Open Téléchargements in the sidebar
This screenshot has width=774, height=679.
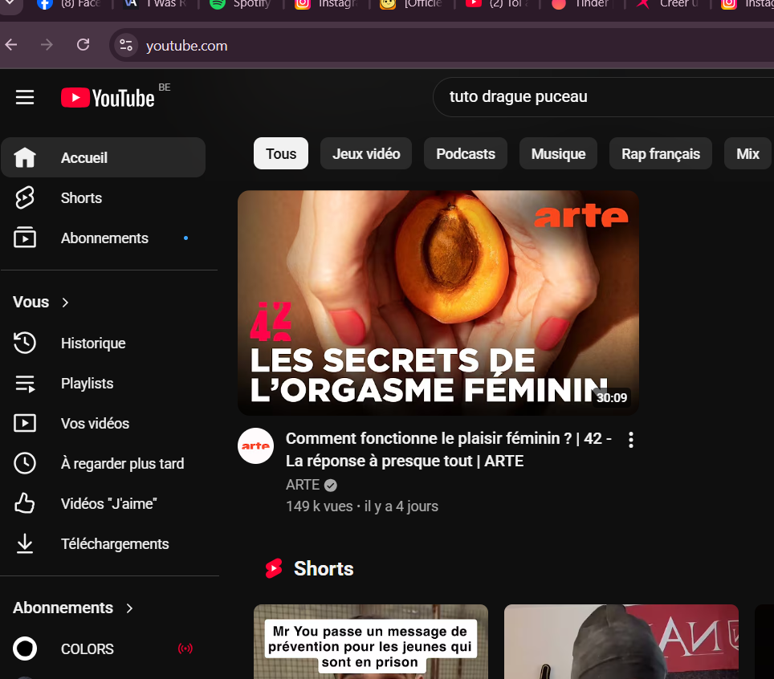click(115, 544)
